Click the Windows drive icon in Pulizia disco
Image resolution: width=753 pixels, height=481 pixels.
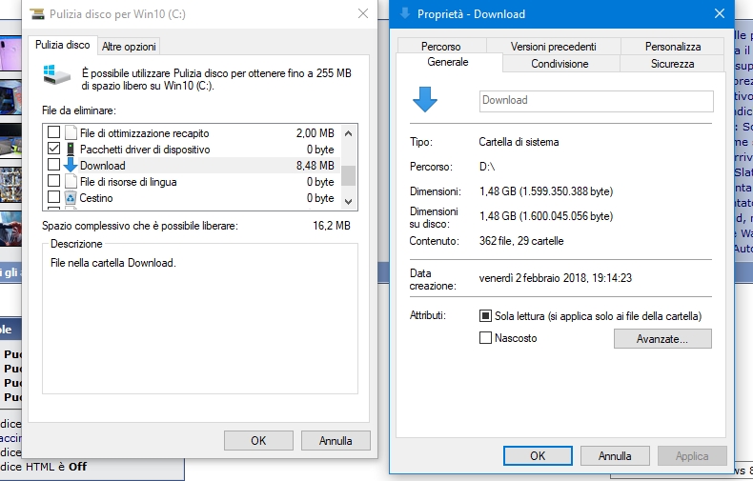point(56,75)
